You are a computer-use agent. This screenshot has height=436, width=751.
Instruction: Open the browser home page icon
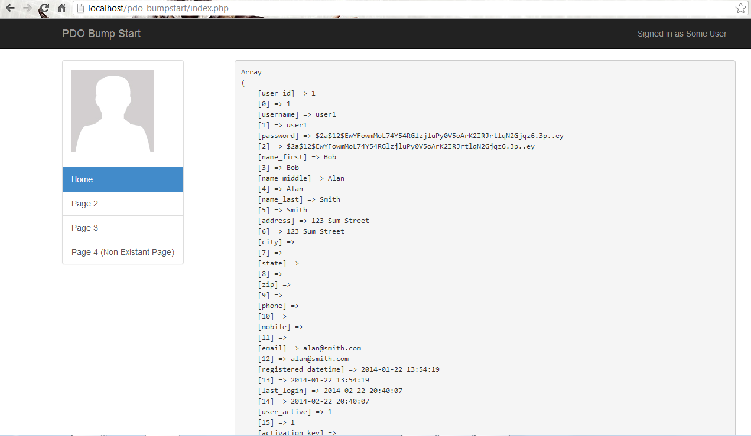(x=61, y=8)
